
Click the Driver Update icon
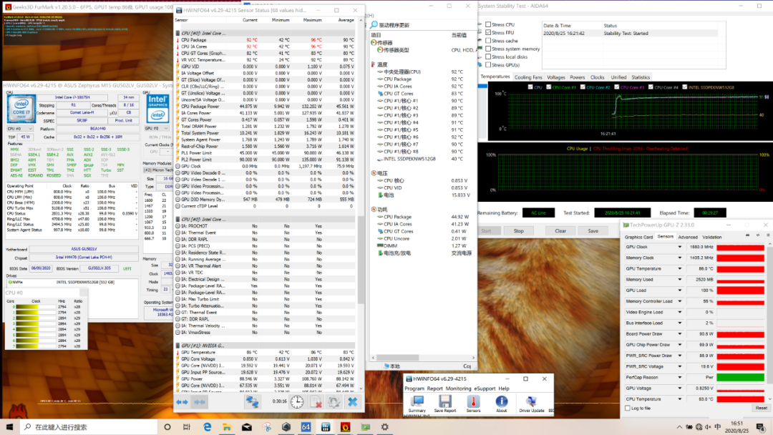click(531, 403)
